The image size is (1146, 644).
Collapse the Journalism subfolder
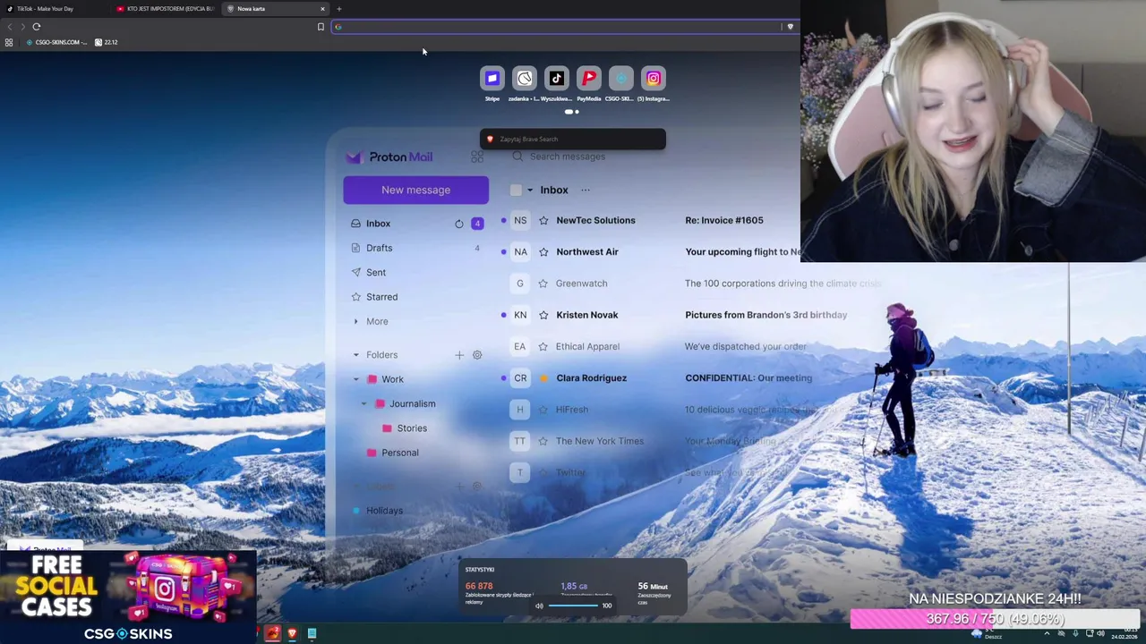(364, 403)
